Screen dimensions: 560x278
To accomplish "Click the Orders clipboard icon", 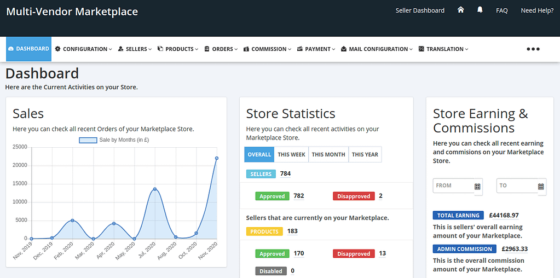I will coord(207,49).
